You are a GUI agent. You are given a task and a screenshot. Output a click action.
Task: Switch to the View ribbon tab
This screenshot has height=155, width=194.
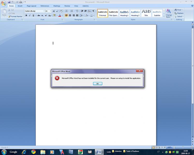click(x=76, y=6)
